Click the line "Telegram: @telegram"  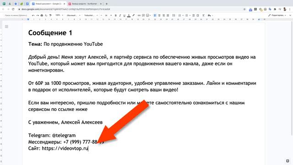pos(52,135)
